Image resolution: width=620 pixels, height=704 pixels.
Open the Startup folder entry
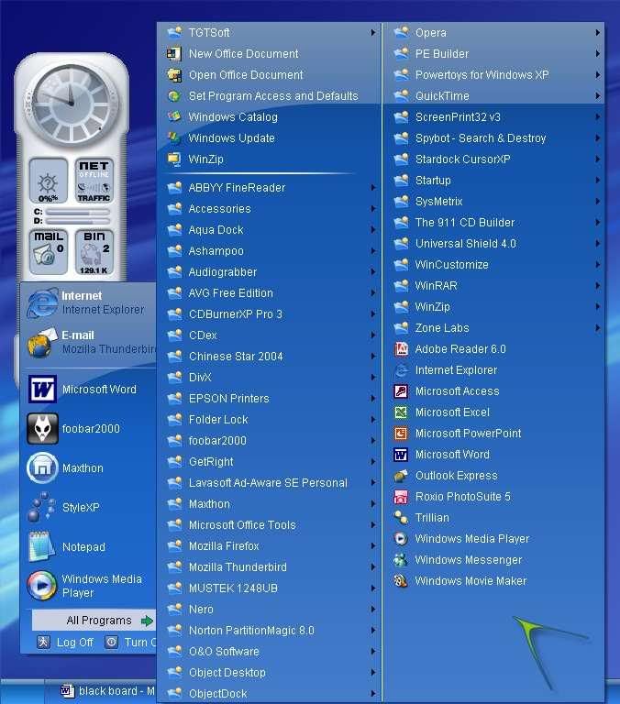(494, 180)
